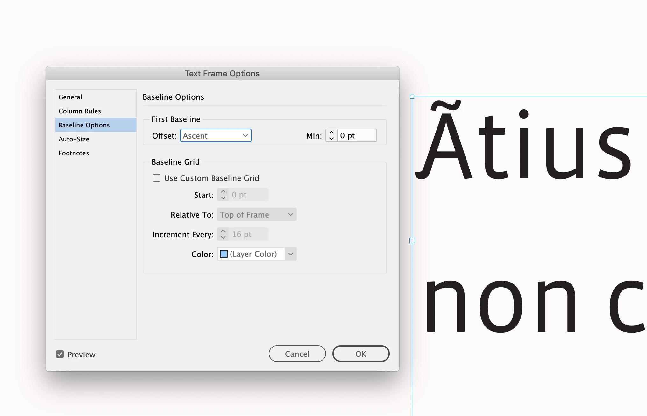Click left-middle handle of text frame
647x416 pixels.
coord(412,241)
